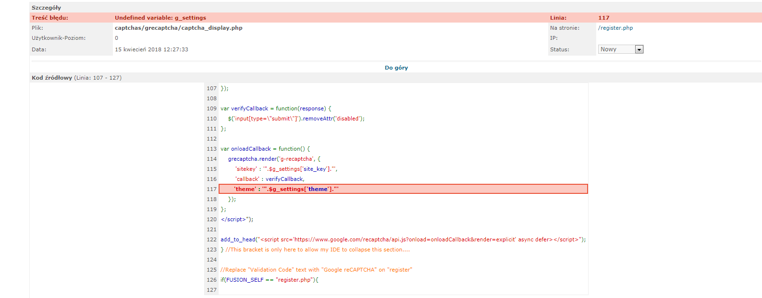This screenshot has height=298, width=762.
Task: Select the 'callback' : verifyCallback code line
Action: [270, 179]
